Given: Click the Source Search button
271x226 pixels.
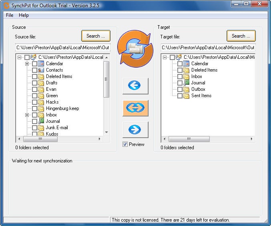Looking at the screenshot, I should pos(96,36).
